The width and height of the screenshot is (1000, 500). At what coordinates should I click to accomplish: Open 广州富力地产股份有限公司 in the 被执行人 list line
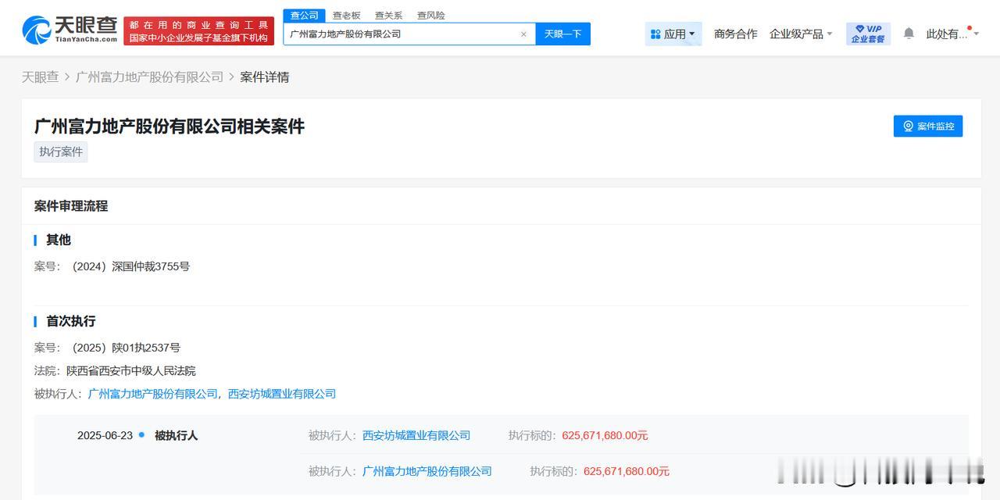(x=153, y=394)
